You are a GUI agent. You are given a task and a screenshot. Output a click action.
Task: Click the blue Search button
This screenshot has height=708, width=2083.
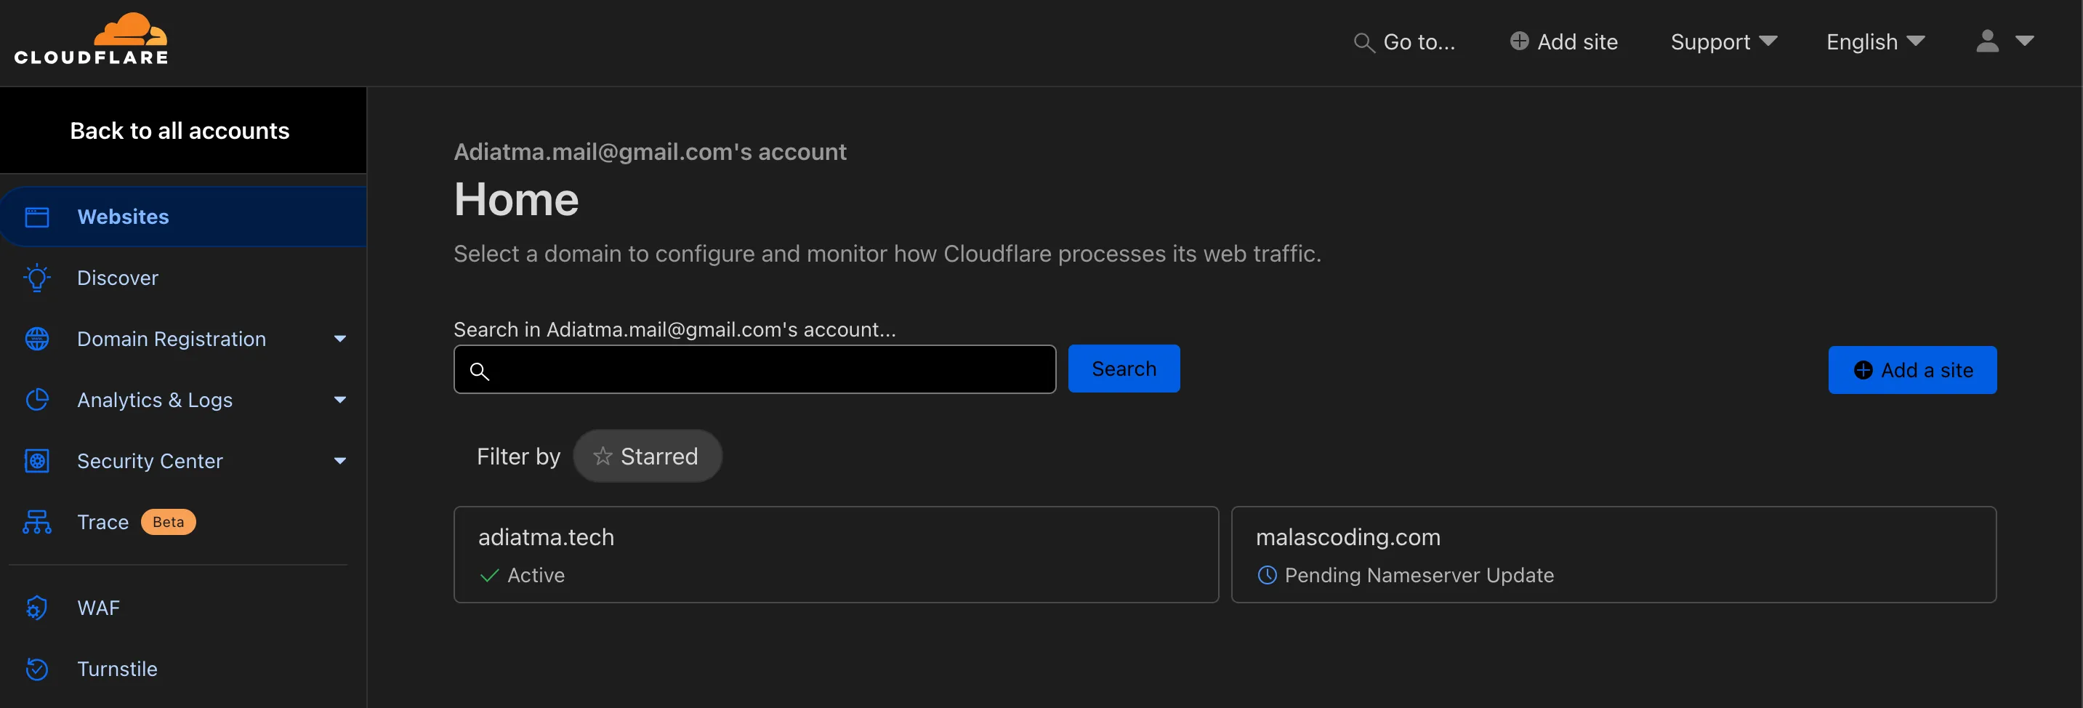(x=1124, y=369)
